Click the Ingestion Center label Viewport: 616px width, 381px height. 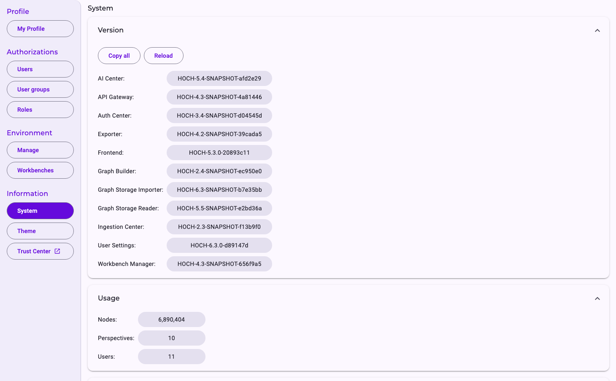[x=121, y=227]
